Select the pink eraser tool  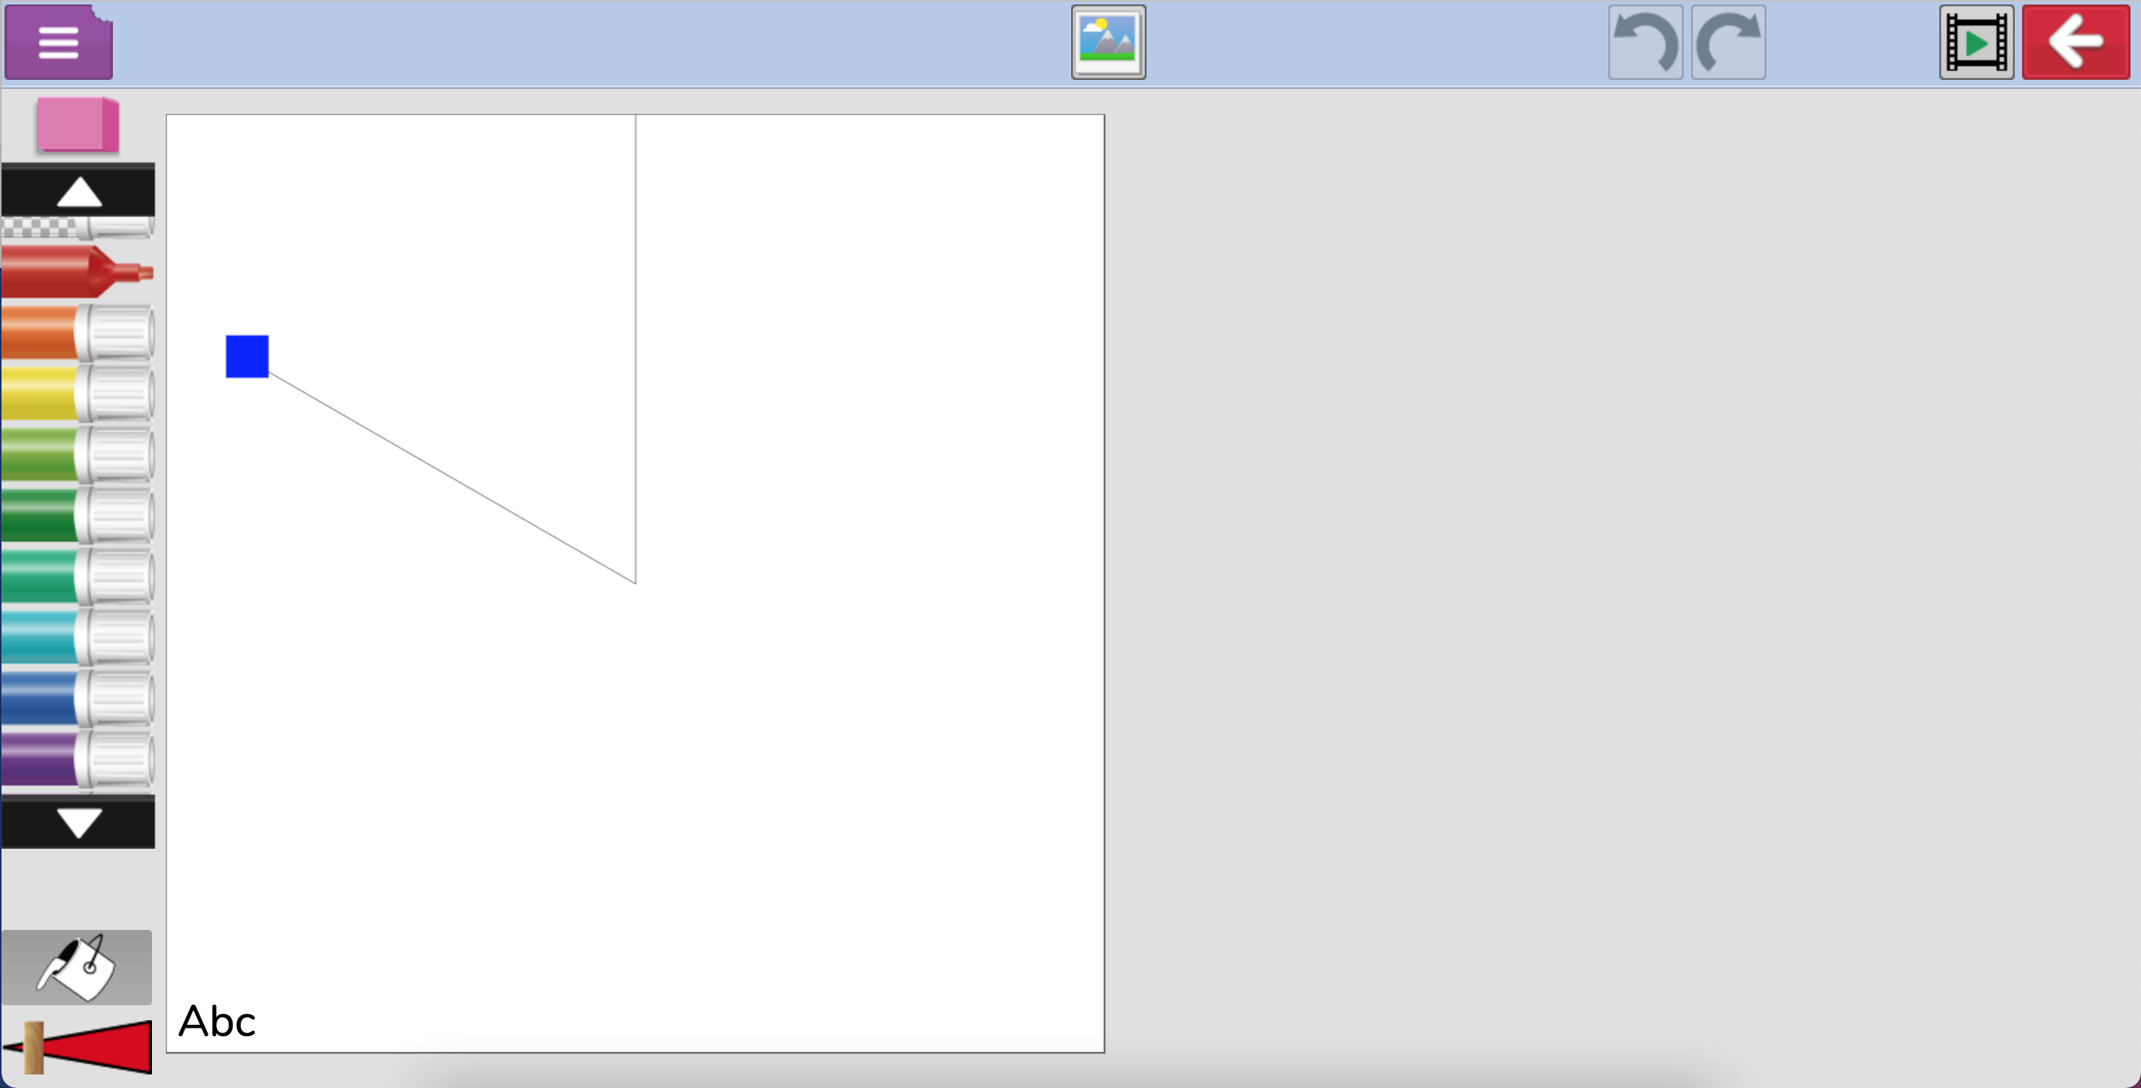tap(77, 126)
